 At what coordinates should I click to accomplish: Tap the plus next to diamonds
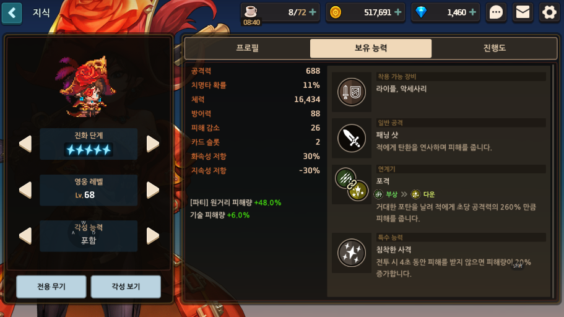coord(472,12)
